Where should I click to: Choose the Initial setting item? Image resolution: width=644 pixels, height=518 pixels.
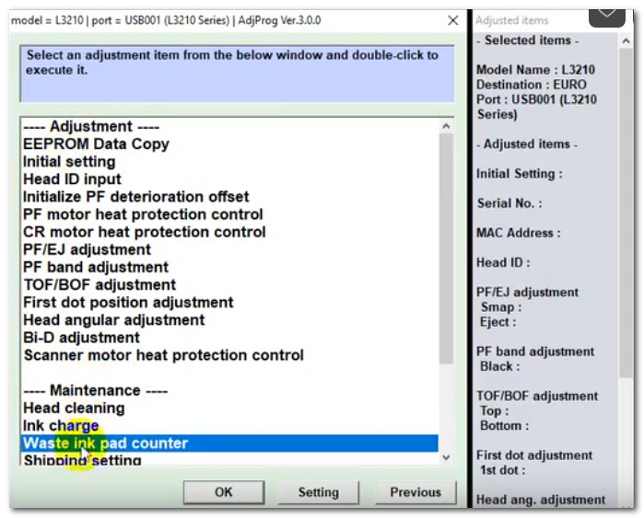pos(69,162)
